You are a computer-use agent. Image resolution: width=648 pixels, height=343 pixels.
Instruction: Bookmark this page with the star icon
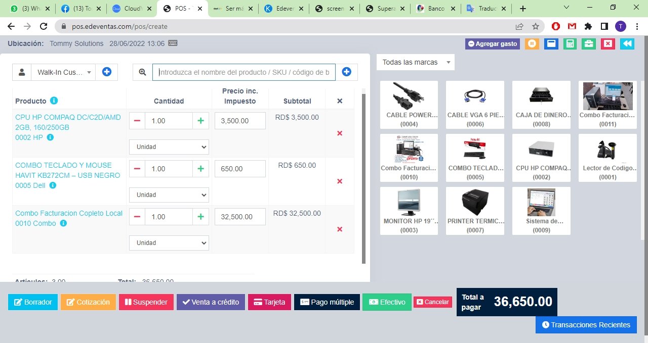coord(535,26)
